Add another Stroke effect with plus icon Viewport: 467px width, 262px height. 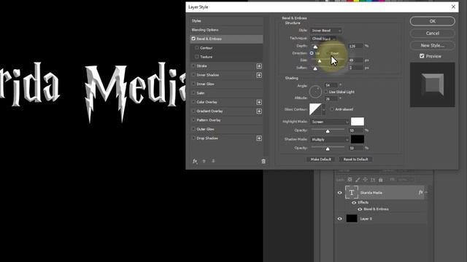[259, 66]
